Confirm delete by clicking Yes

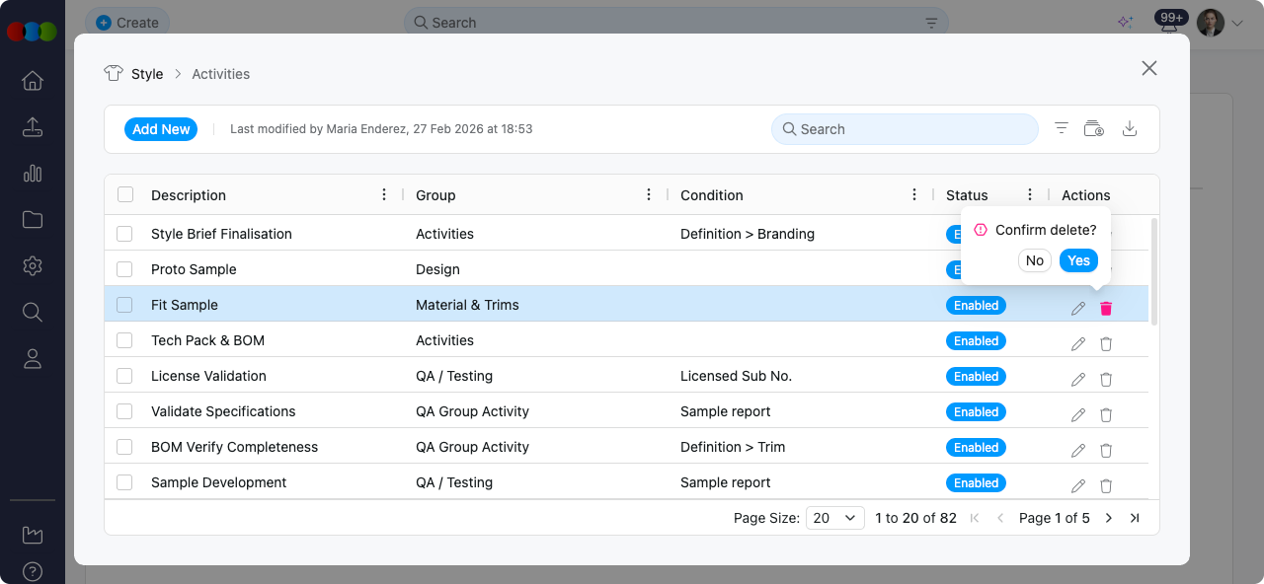pos(1078,260)
